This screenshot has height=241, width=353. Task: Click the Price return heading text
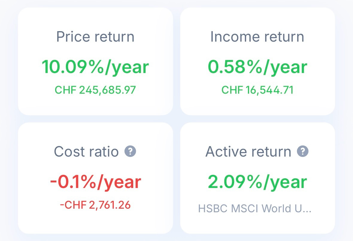tap(95, 37)
